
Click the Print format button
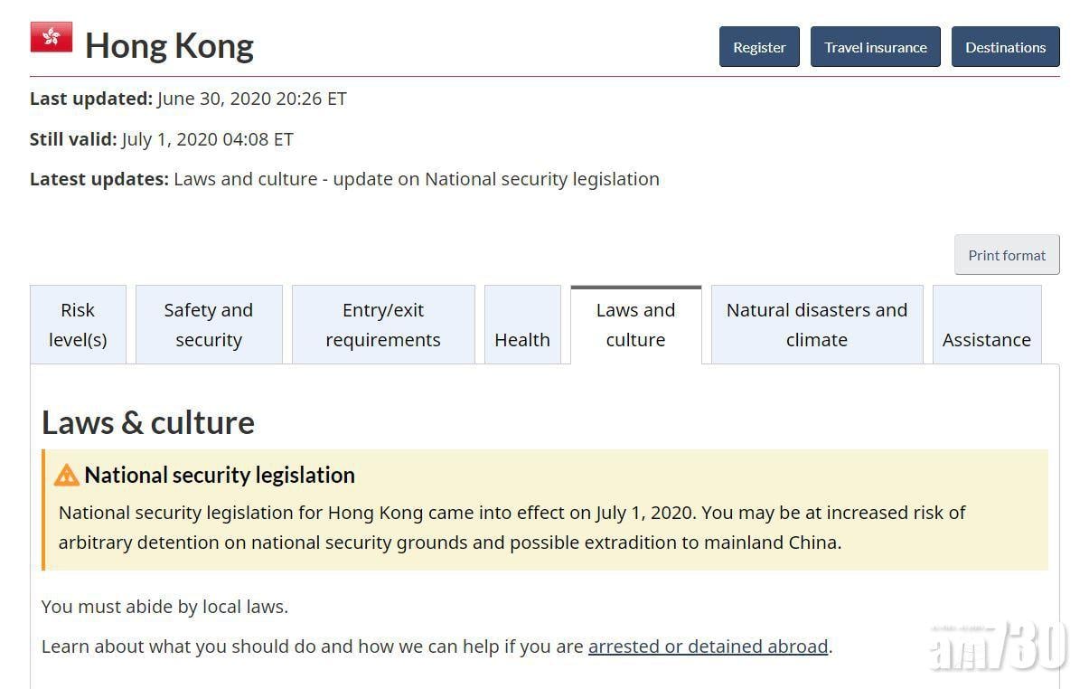[x=1007, y=255]
